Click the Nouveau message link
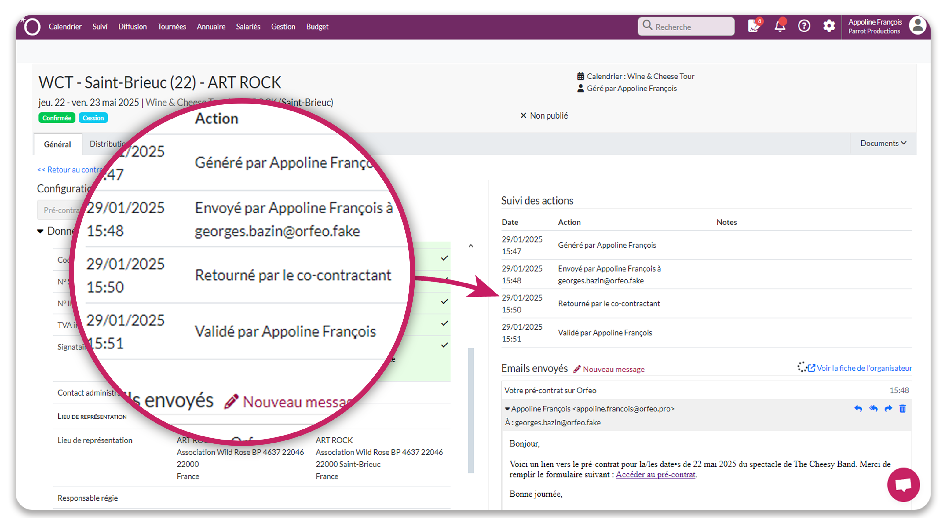The width and height of the screenshot is (947, 518). point(609,369)
